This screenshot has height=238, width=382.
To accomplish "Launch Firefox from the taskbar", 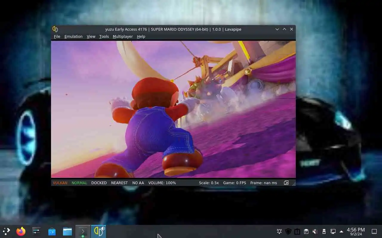I will click(x=21, y=231).
